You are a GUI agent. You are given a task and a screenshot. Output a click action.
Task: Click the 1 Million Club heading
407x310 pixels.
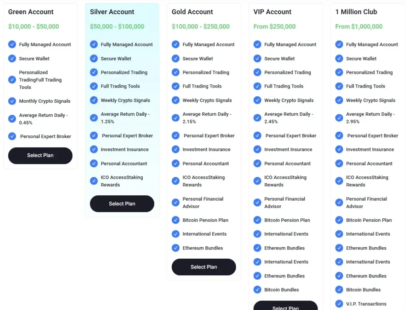356,12
